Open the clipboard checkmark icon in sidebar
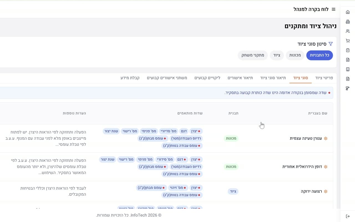Screen dimensions: 355x222 (348, 50)
